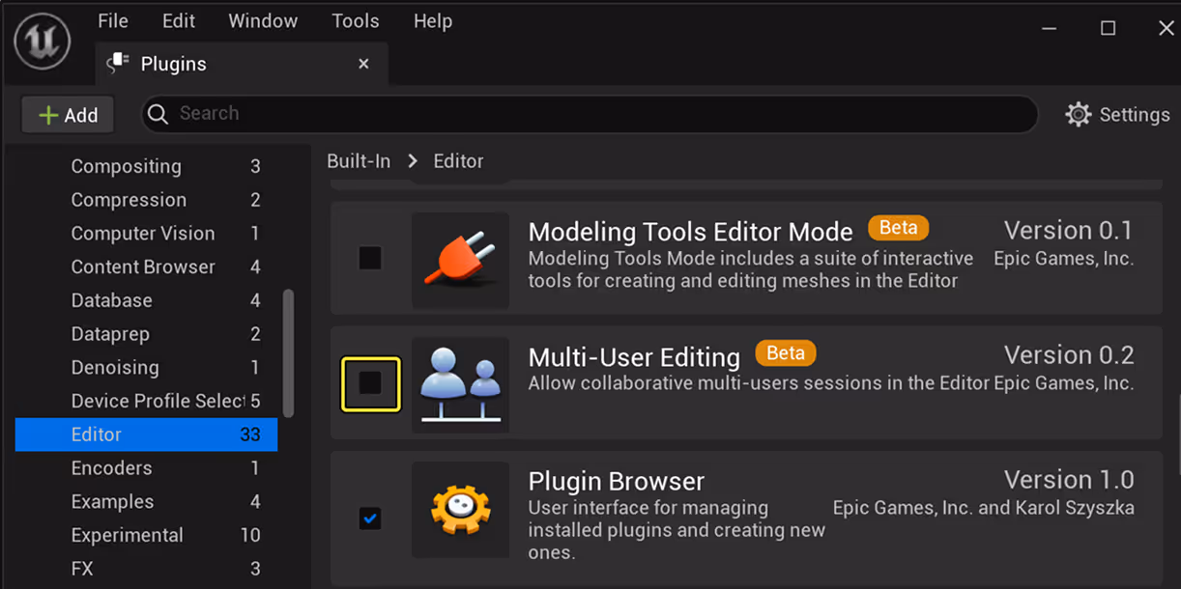This screenshot has width=1181, height=589.
Task: Click the Plugin Browser description text
Action: pos(677,530)
